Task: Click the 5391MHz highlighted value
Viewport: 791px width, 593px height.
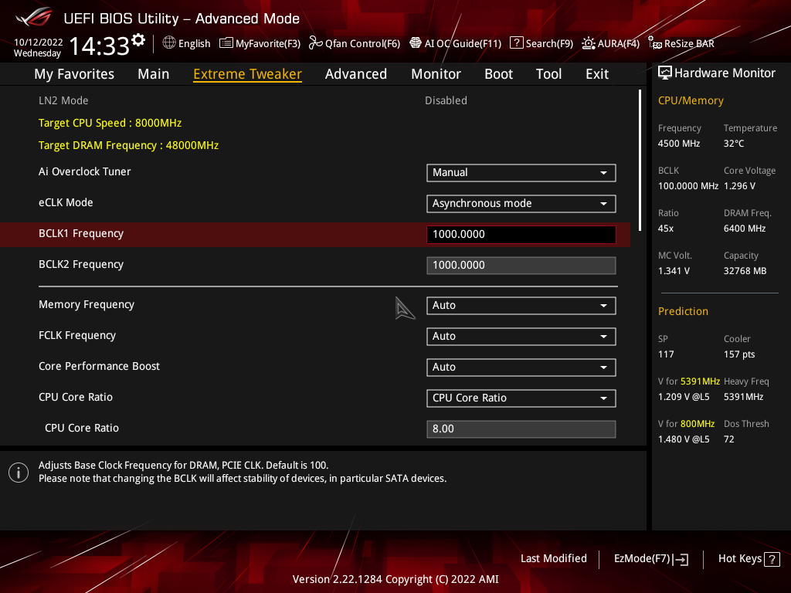Action: point(700,381)
